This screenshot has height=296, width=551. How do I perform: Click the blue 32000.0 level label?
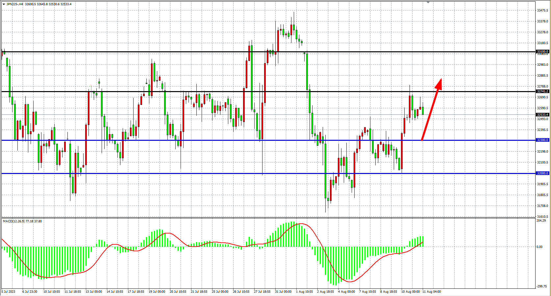[542, 173]
